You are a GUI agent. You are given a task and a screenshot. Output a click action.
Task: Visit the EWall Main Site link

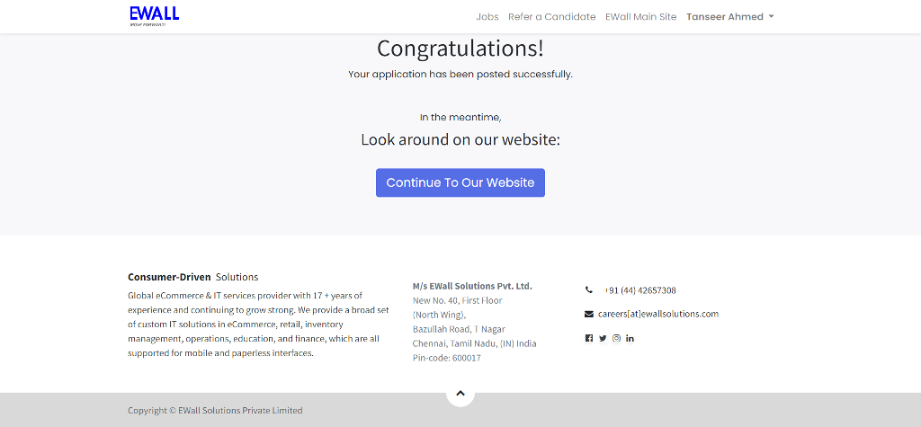pos(640,16)
